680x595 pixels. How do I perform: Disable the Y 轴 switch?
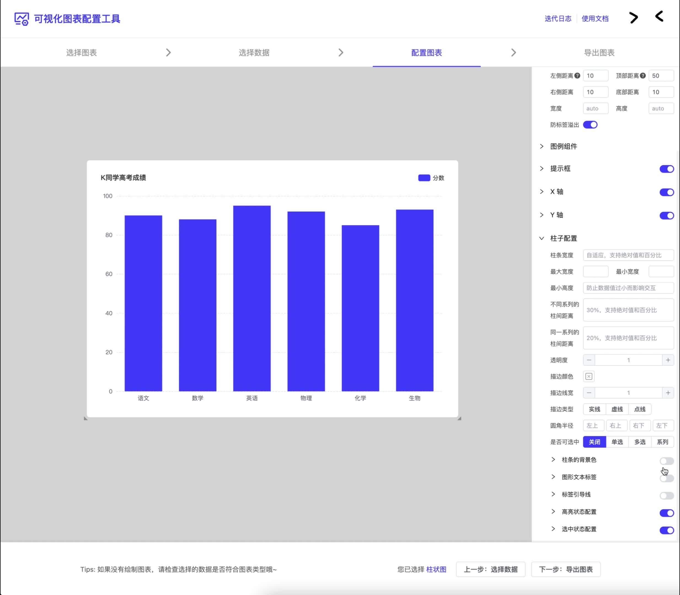pos(667,215)
